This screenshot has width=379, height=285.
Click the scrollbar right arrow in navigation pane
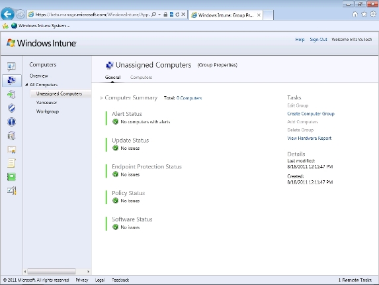tap(88, 272)
